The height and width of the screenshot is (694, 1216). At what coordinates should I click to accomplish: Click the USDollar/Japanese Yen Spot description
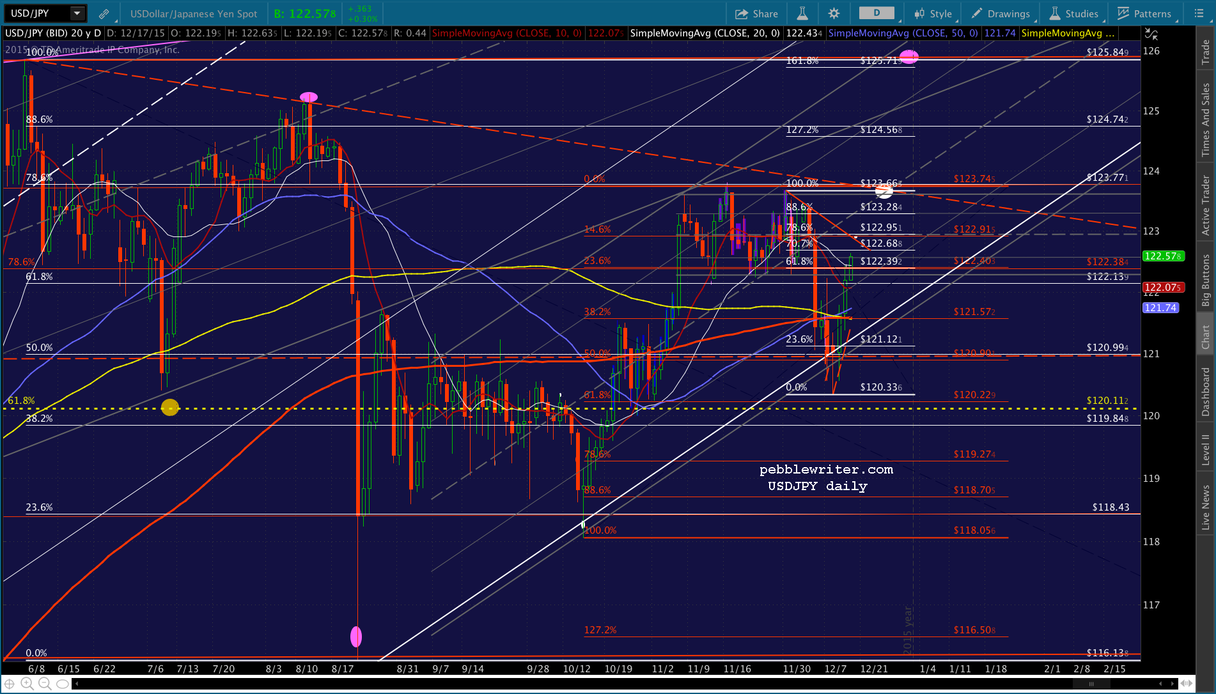194,13
